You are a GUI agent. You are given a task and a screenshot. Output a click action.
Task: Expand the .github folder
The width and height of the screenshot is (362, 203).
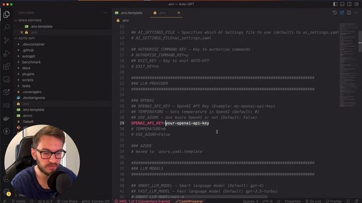28,50
